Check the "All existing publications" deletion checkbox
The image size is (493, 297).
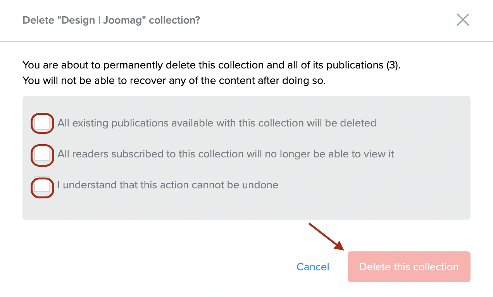(x=42, y=123)
